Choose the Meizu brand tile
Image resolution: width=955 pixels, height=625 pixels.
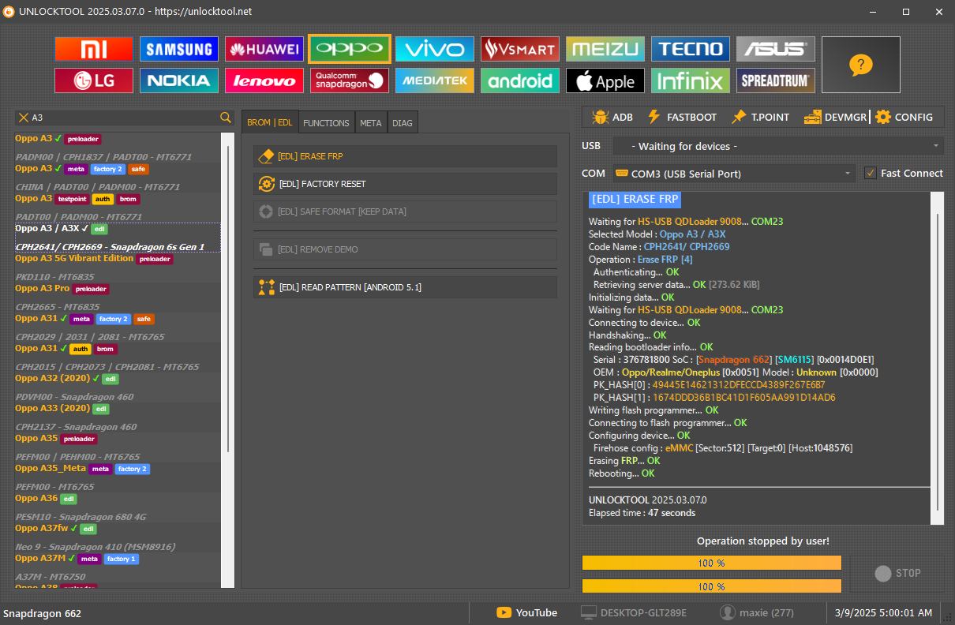605,49
